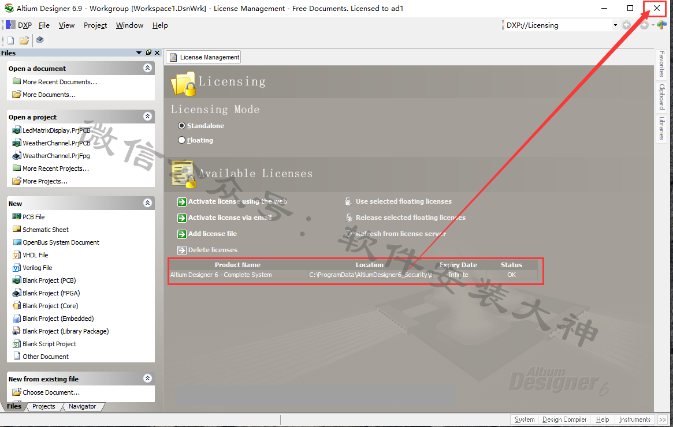Open the Clipboard side panel tab
Viewport: 673px width, 427px height.
click(x=661, y=97)
